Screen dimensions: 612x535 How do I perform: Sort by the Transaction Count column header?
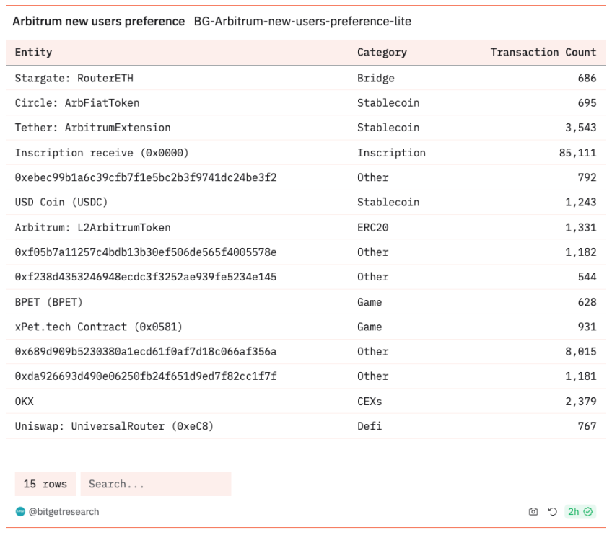click(x=543, y=52)
